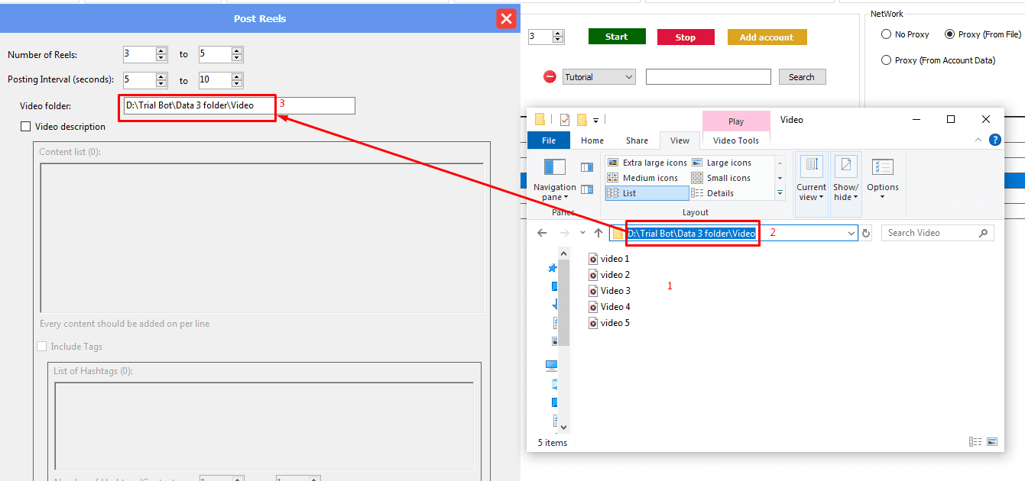Click the pink Play contextual tab
Image resolution: width=1025 pixels, height=481 pixels.
point(736,121)
